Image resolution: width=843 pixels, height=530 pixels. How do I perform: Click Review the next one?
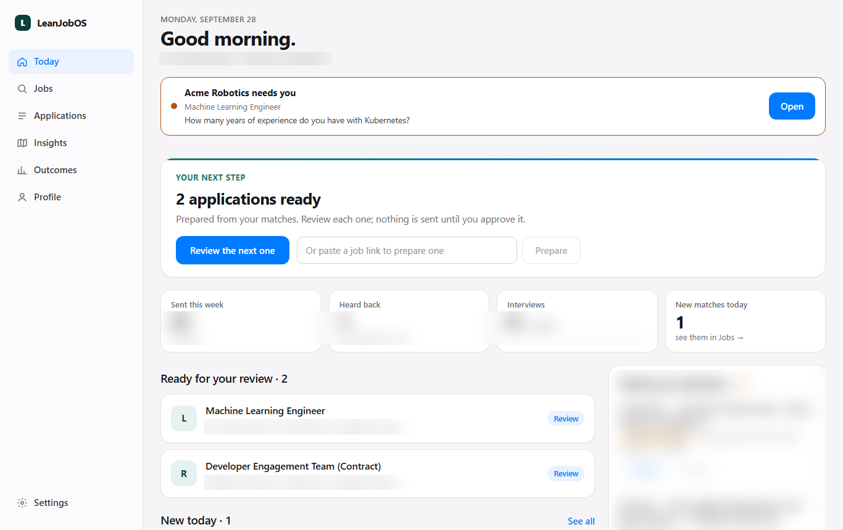(233, 250)
